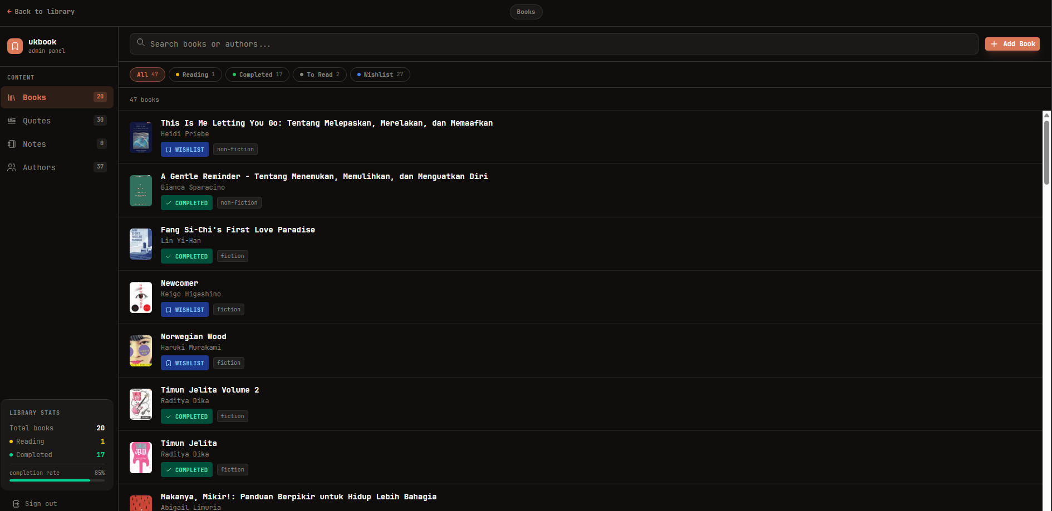Open the Newcomer book cover thumbnail
Screen dimensions: 1052x511
click(141, 297)
